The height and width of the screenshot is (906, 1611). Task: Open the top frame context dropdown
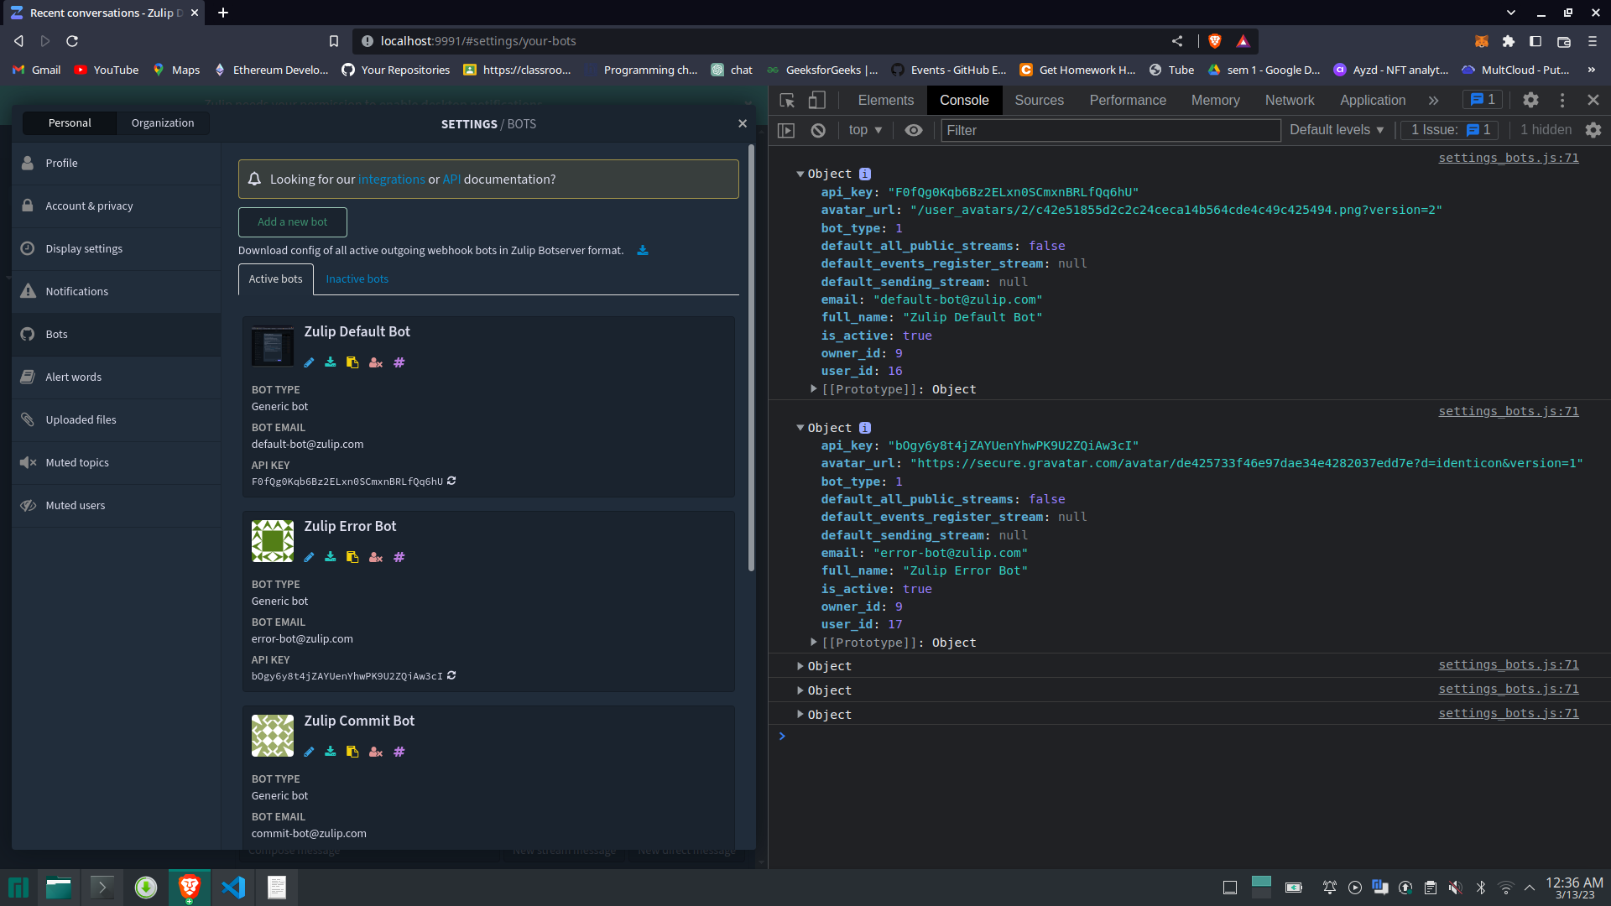pyautogui.click(x=865, y=130)
